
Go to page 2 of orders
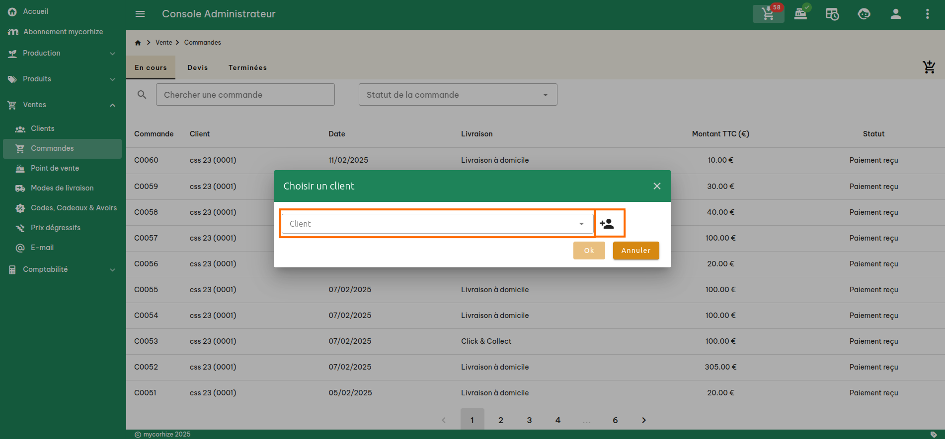501,420
